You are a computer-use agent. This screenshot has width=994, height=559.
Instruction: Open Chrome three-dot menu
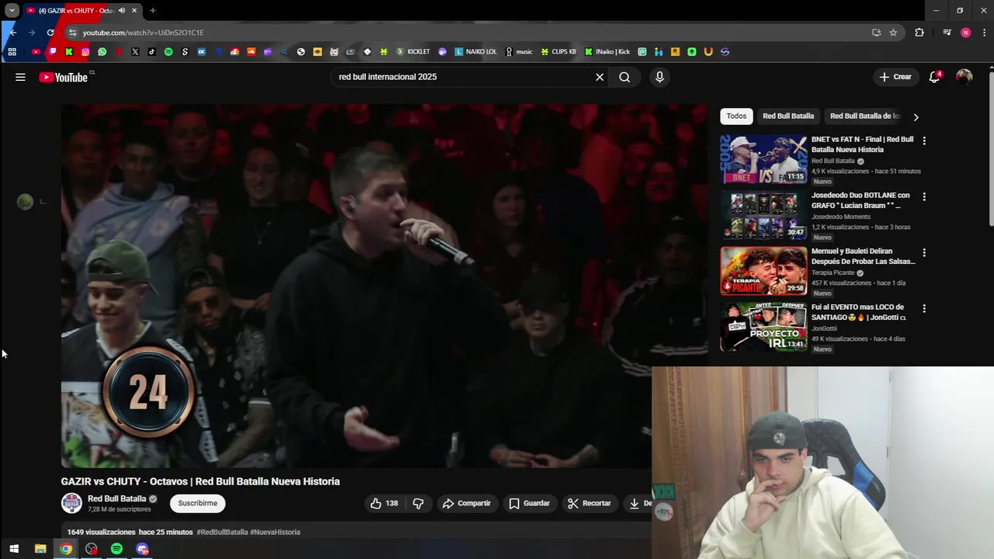(x=985, y=33)
